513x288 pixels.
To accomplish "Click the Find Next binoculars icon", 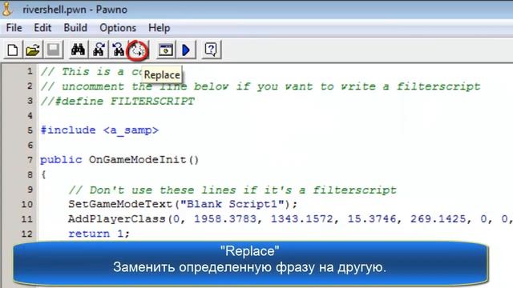I will 98,50.
